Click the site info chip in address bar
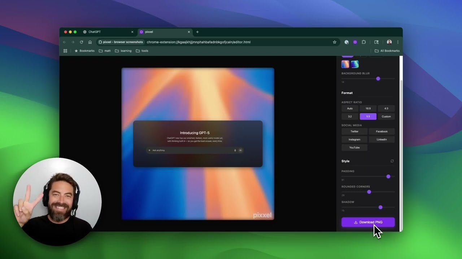This screenshot has width=462, height=259. coord(121,42)
